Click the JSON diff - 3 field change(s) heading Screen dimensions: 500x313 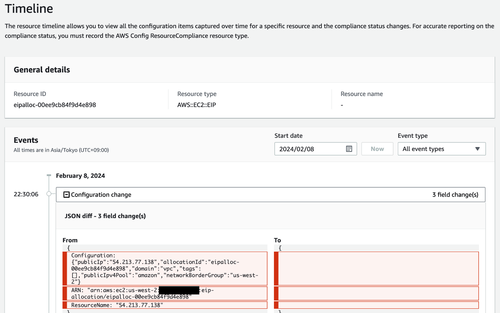click(105, 216)
